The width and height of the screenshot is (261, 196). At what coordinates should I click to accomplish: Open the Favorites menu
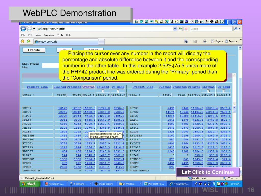pos(49,35)
